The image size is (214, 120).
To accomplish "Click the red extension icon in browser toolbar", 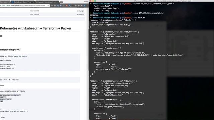I will coord(67,6).
